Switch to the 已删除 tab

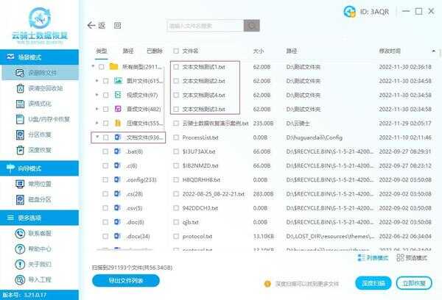(154, 51)
